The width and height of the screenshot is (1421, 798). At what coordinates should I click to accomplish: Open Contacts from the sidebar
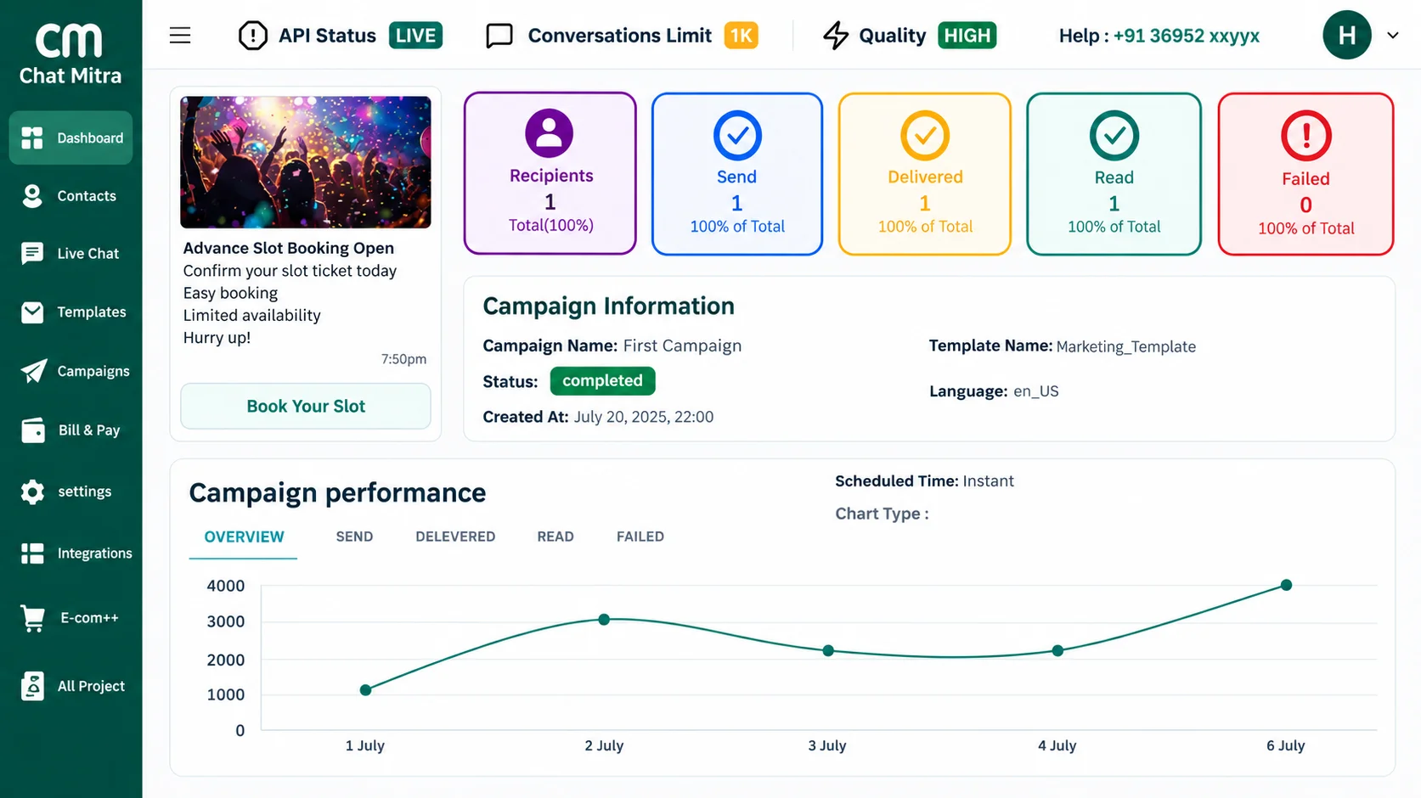[71, 196]
